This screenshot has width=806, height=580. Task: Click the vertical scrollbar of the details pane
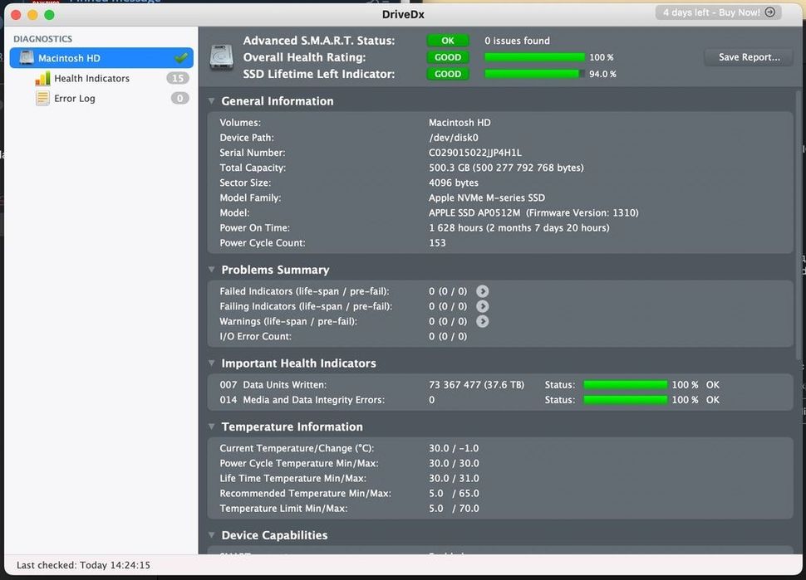[x=799, y=226]
